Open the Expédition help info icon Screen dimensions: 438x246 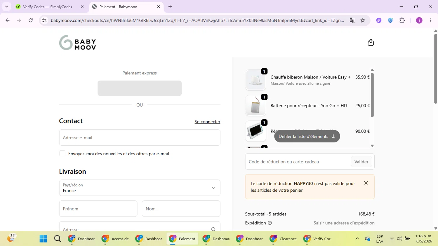pyautogui.click(x=270, y=223)
